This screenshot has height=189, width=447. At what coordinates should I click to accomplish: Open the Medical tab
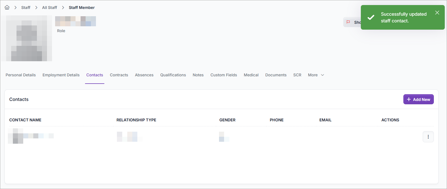pos(251,75)
